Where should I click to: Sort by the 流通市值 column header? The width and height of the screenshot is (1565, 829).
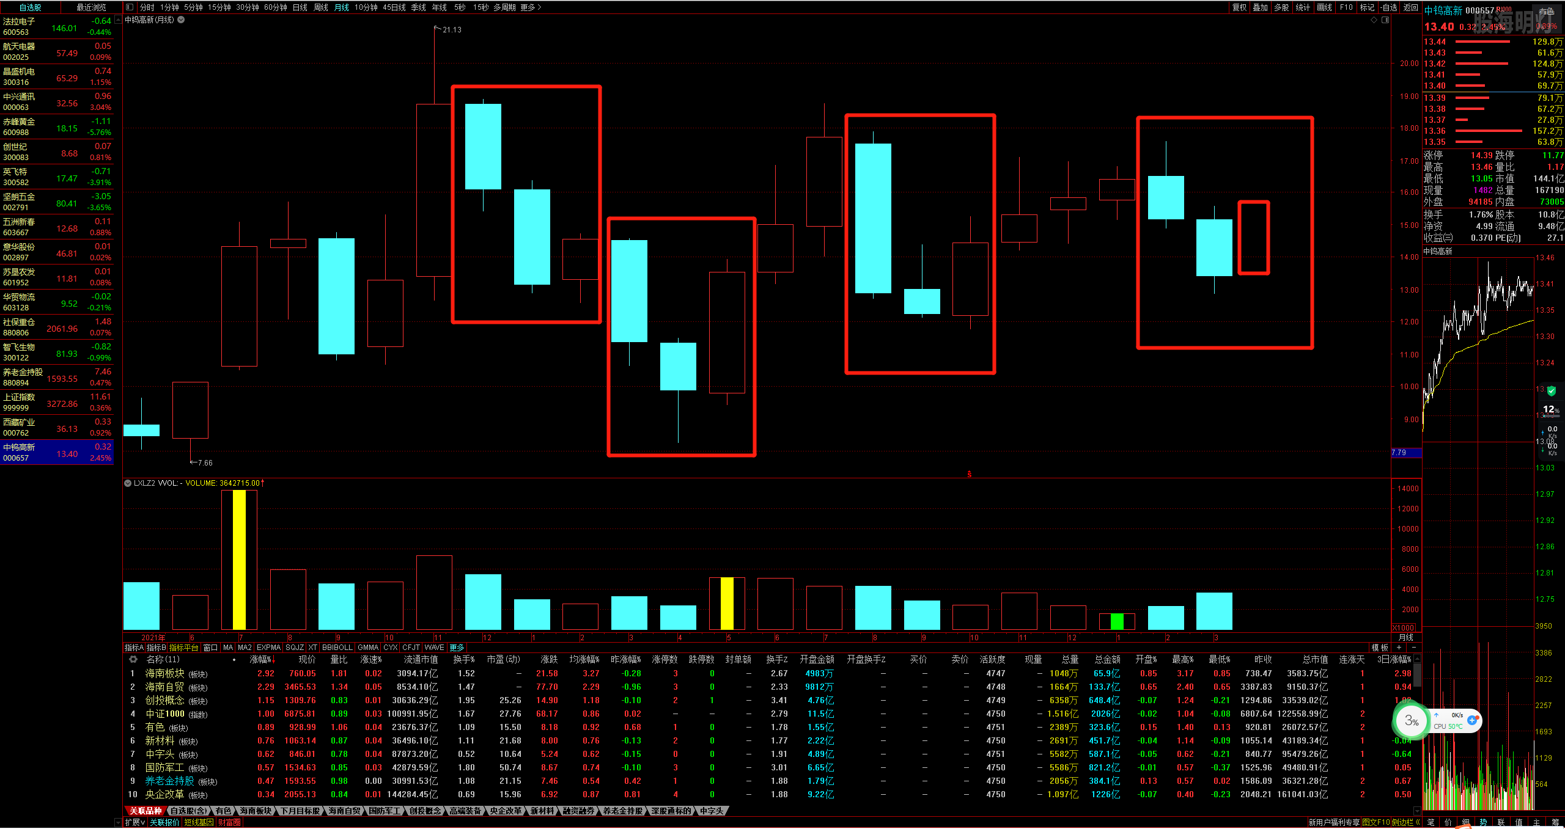coord(421,660)
